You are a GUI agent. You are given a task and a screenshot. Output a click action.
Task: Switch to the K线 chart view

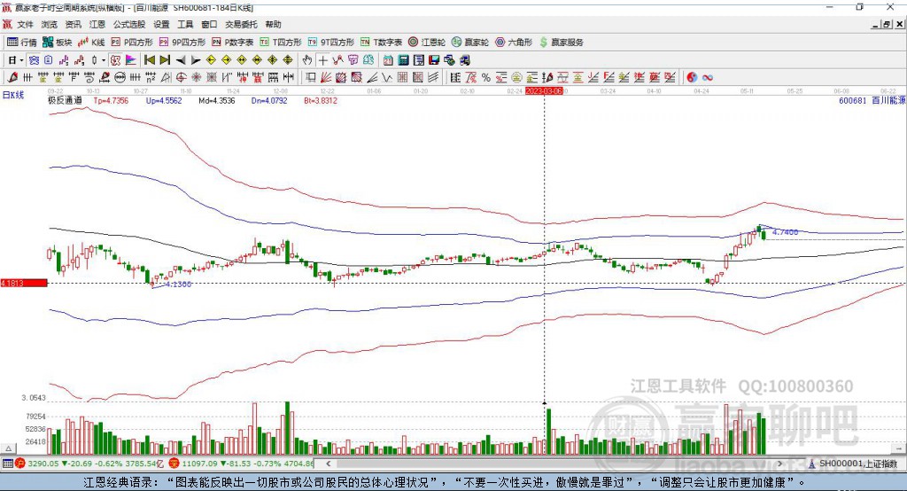tap(91, 43)
